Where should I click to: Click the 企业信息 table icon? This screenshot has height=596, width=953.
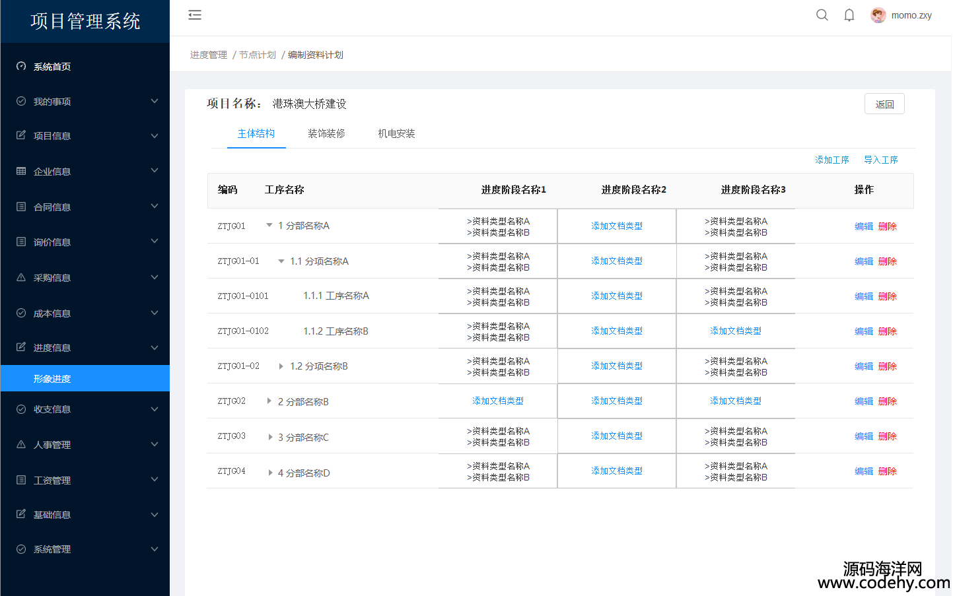pos(21,171)
